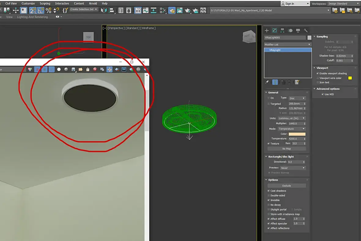Toggle Use MIS checkbox

[323, 94]
